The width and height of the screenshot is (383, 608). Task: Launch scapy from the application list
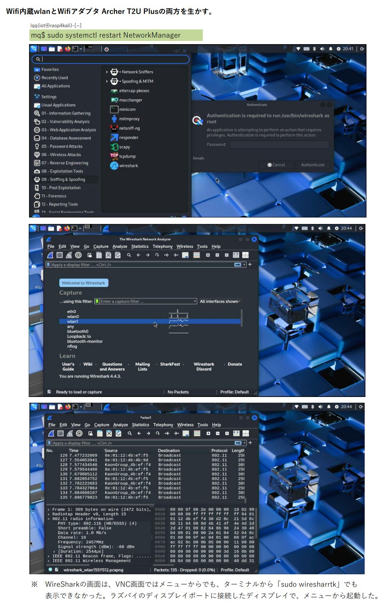point(120,147)
